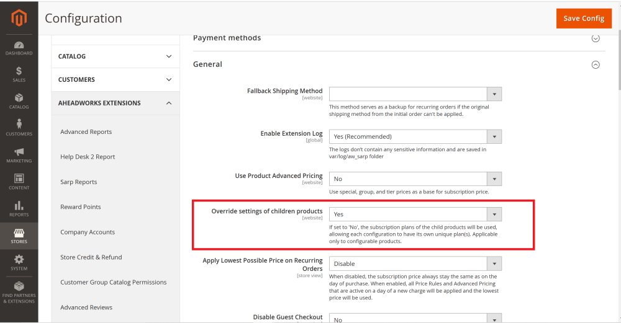
Task: Select Reward Points menu item
Action: (x=80, y=207)
